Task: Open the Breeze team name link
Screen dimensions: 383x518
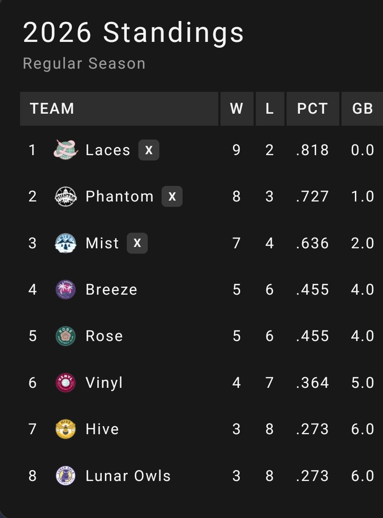Action: coord(112,290)
